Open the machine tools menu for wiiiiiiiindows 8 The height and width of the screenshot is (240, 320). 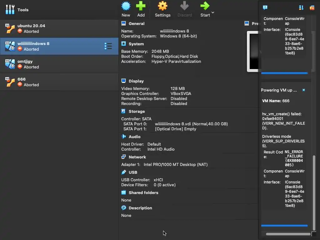(108, 46)
